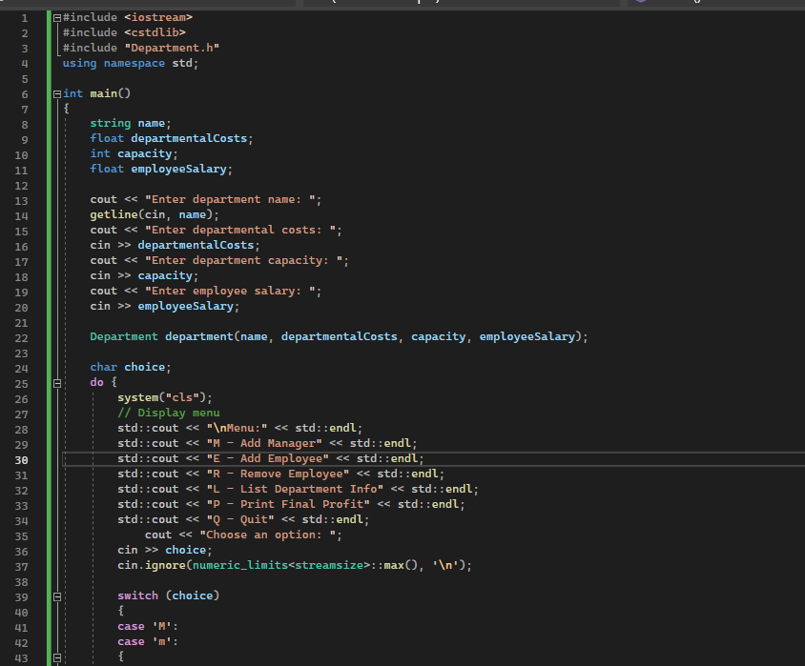Click the "Q - Quit" string
Image resolution: width=805 pixels, height=666 pixels.
point(240,519)
